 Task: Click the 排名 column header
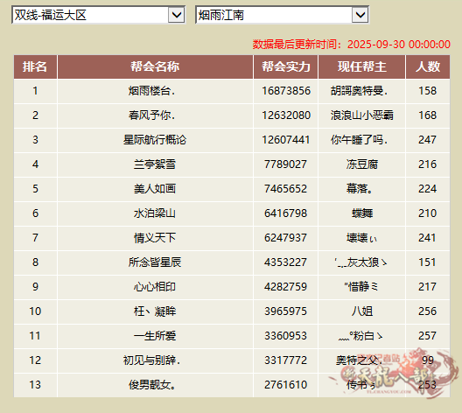(35, 66)
